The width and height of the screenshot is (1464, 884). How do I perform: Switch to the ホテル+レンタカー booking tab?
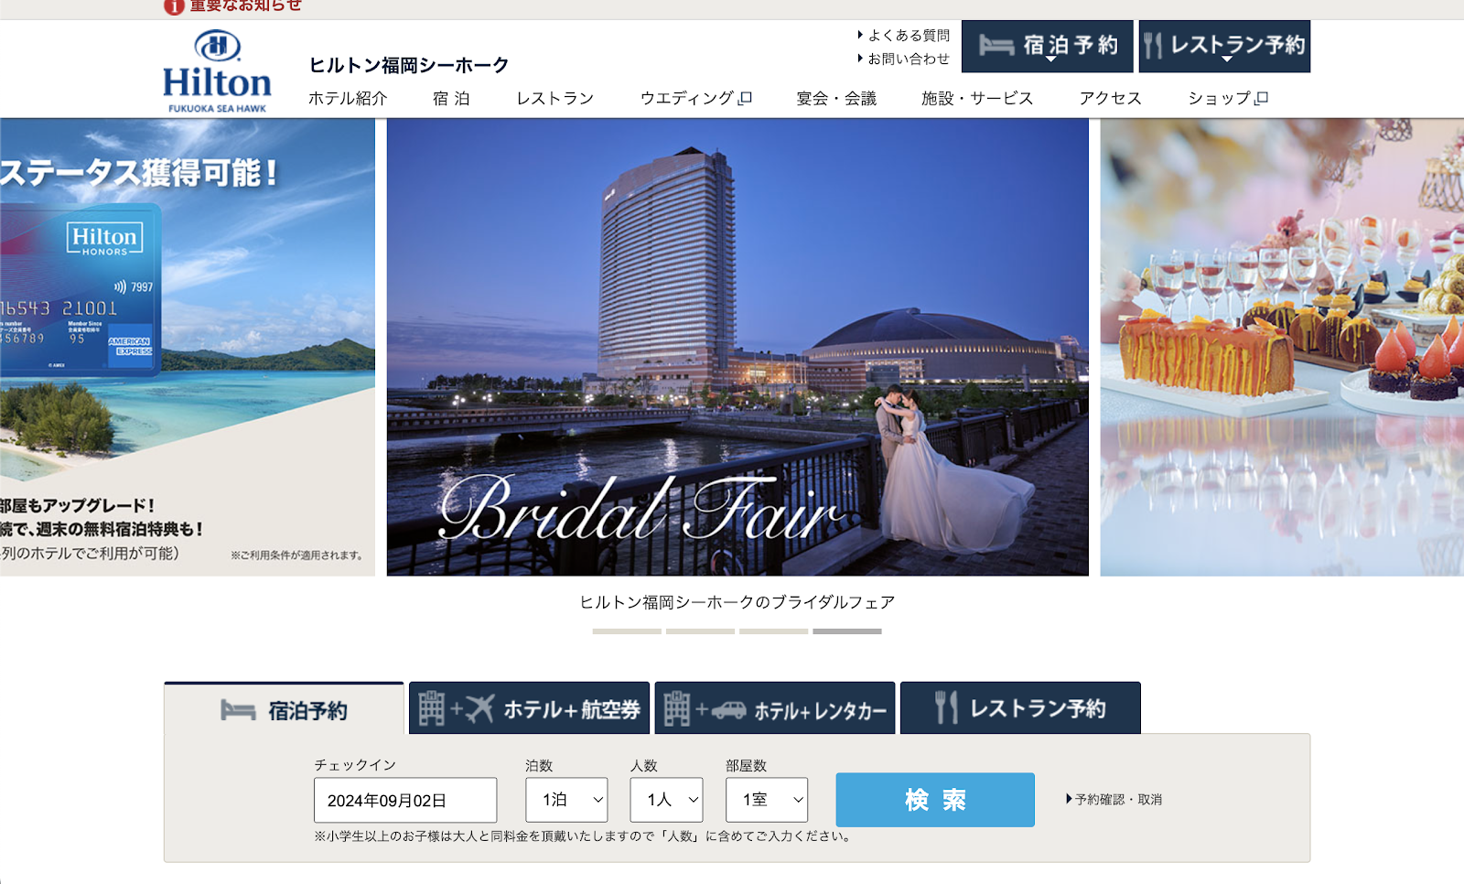point(775,707)
